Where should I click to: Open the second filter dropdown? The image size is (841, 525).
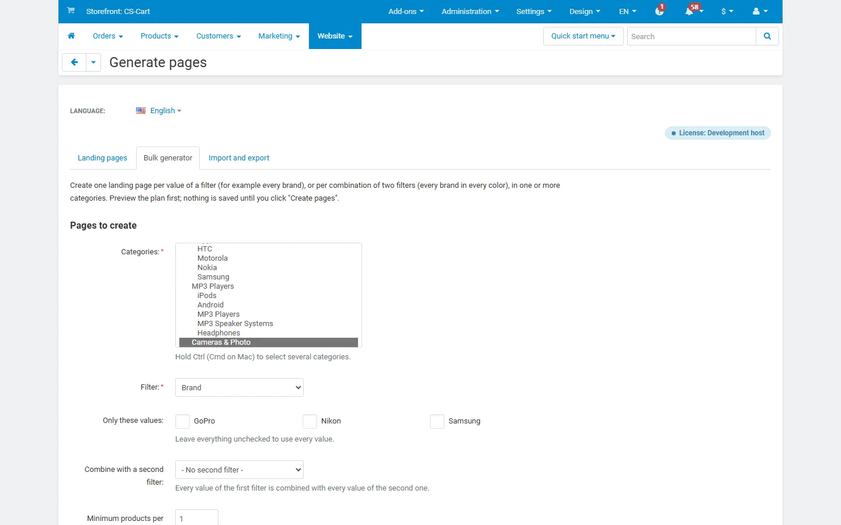[x=239, y=470]
